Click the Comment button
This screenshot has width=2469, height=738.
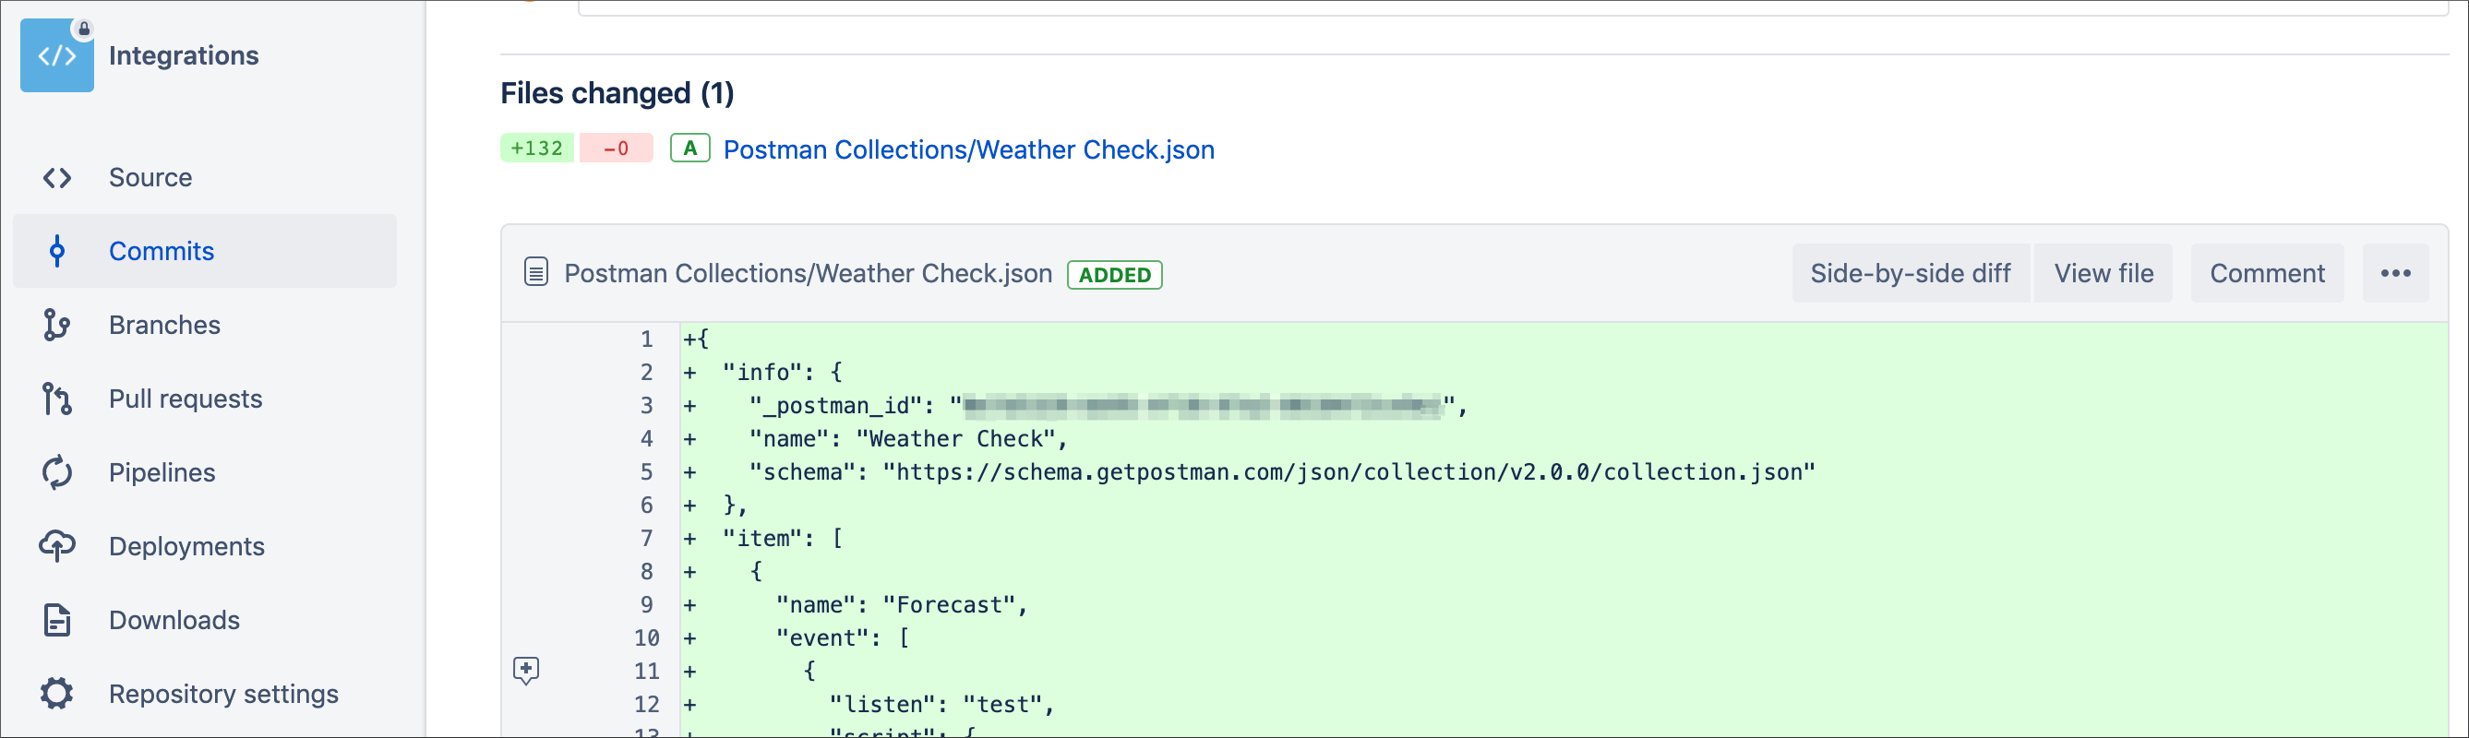(x=2267, y=274)
